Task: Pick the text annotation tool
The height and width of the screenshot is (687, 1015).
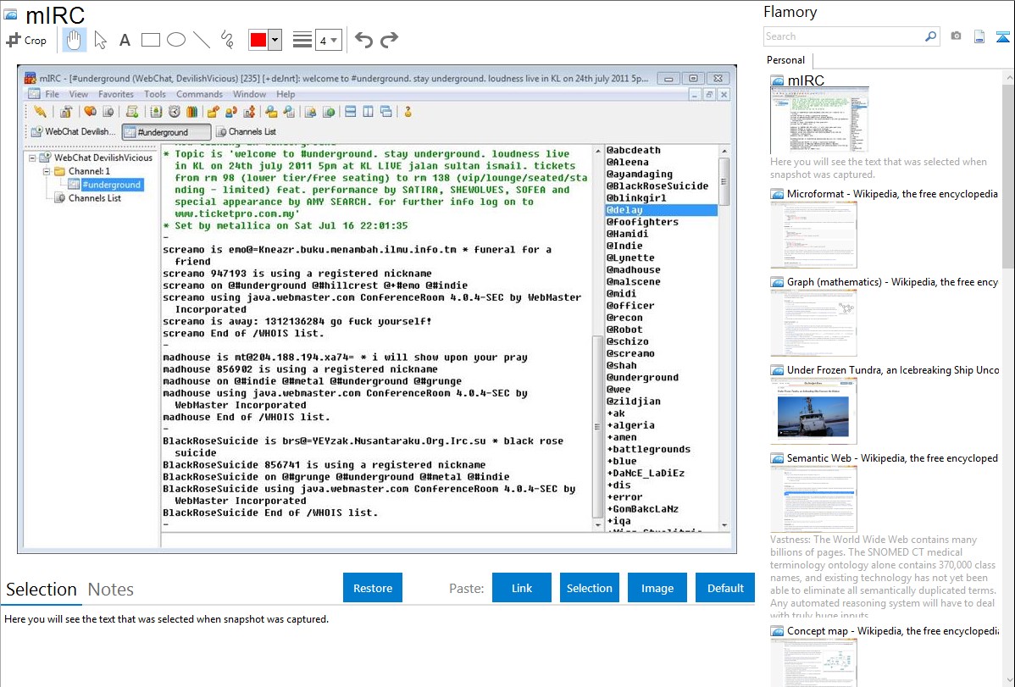Action: pyautogui.click(x=125, y=40)
